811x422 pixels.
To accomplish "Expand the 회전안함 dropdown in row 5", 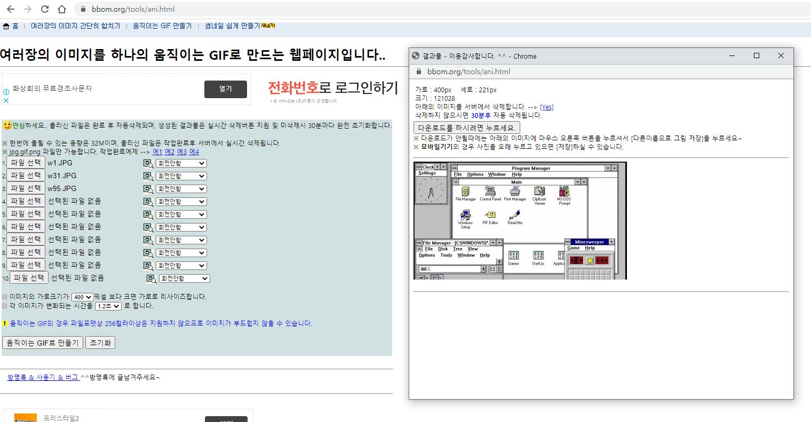I will point(181,214).
